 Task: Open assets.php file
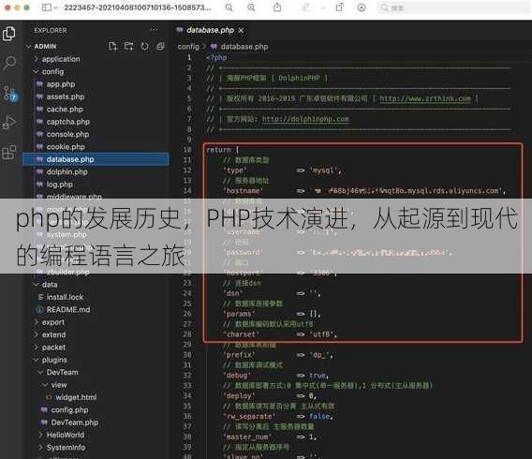click(66, 96)
